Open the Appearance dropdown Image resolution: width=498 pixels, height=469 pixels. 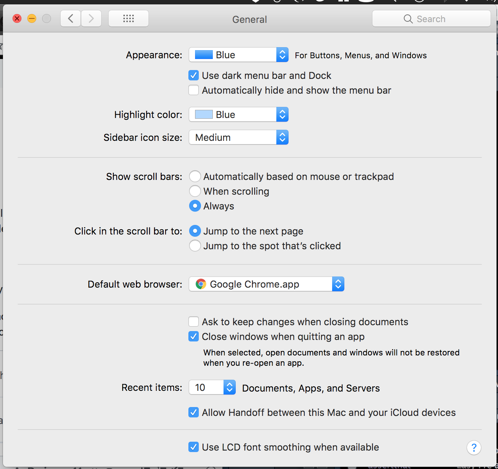[238, 55]
